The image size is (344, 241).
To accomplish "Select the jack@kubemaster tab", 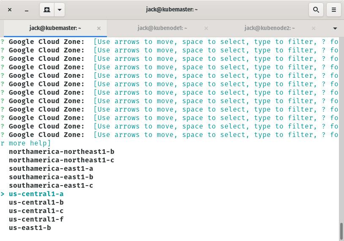I will (55, 28).
